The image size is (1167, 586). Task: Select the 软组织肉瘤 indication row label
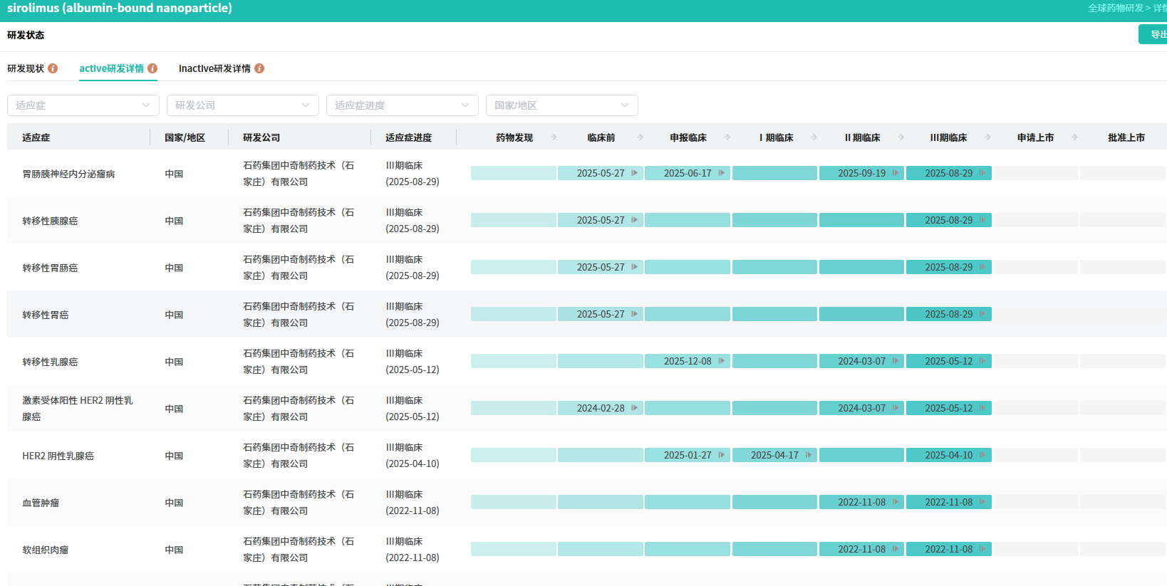(x=46, y=550)
